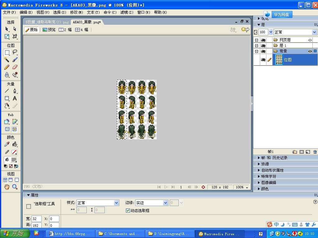Activate the Pen tool

15,91
